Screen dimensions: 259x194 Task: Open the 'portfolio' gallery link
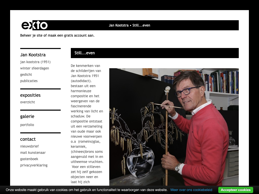click(27, 125)
